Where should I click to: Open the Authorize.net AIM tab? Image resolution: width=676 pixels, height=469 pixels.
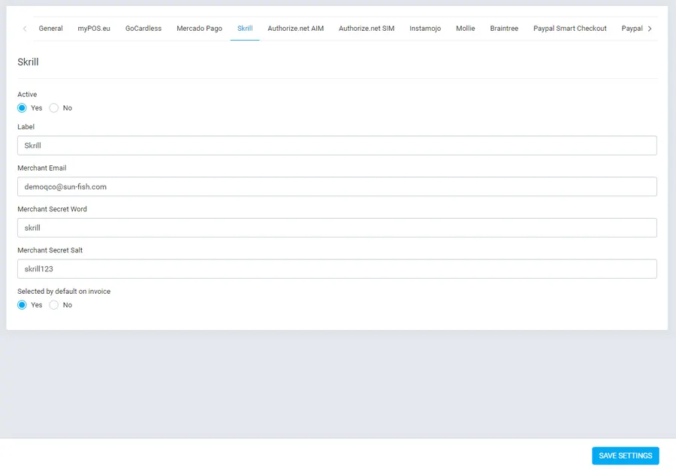pyautogui.click(x=295, y=29)
